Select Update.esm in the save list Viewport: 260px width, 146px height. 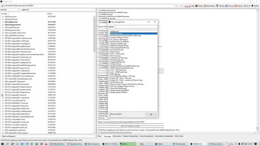pos(115,32)
